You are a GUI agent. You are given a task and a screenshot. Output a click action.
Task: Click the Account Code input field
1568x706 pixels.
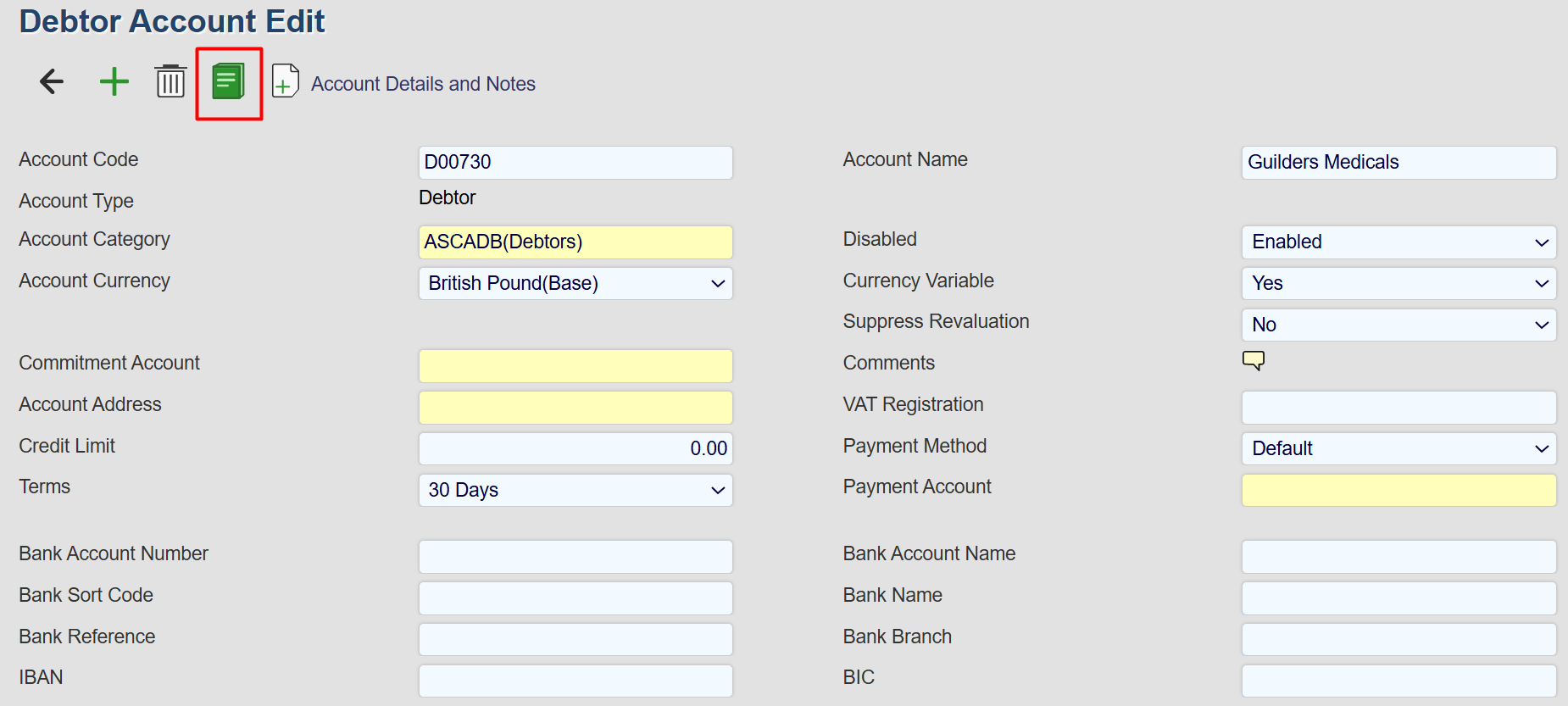pos(575,162)
